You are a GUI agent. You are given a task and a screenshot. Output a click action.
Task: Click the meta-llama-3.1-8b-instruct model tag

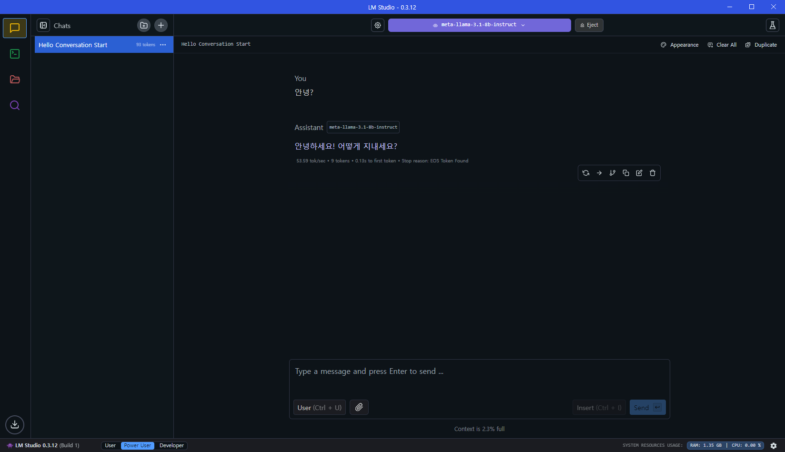coord(363,127)
